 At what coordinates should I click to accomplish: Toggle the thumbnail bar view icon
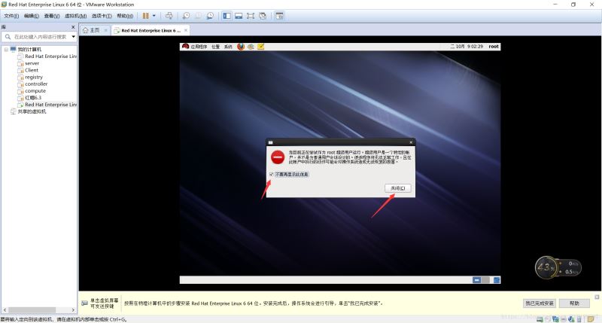point(239,16)
